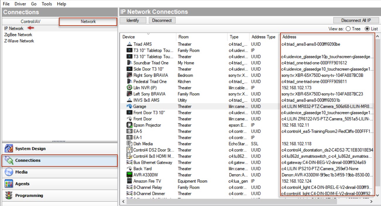
Task: Click the horizontal scrollbar right arrow
Action: [371, 202]
